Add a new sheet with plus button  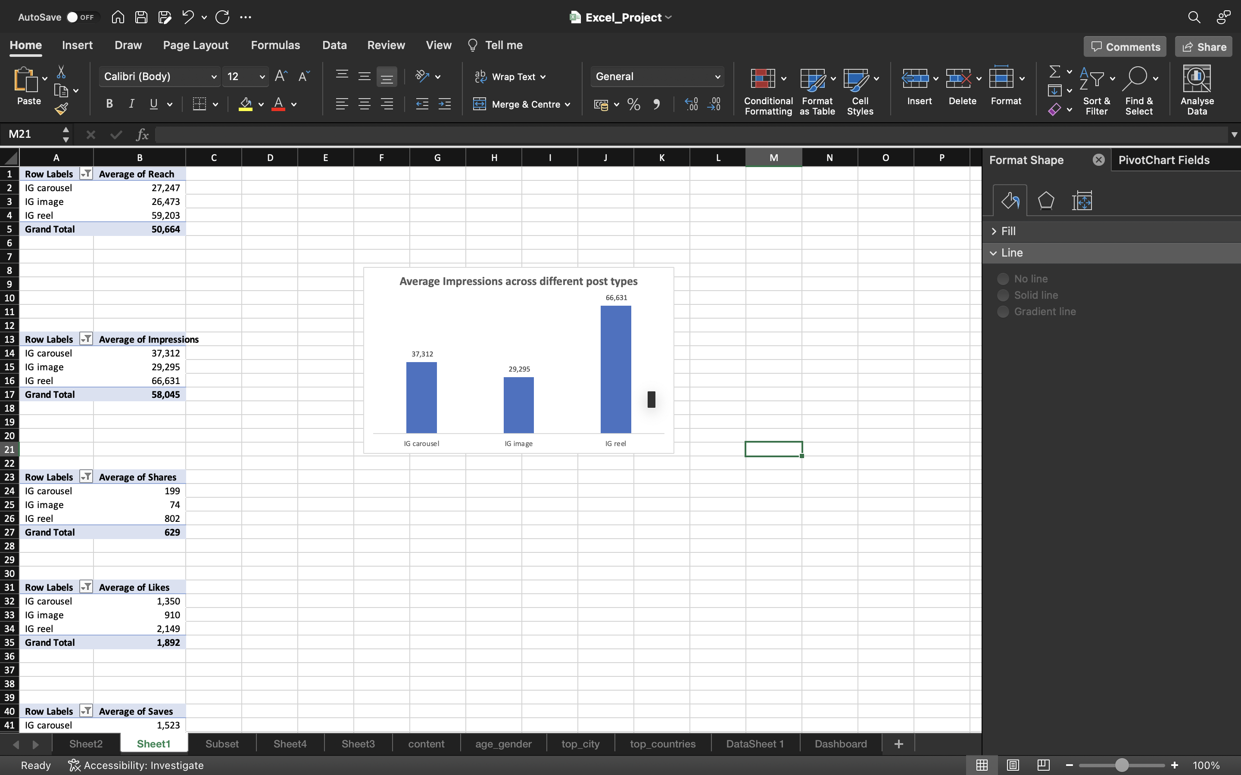pos(898,744)
